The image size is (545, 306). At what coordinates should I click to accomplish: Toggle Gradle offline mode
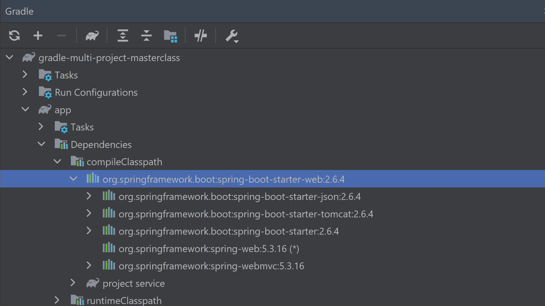(x=201, y=36)
